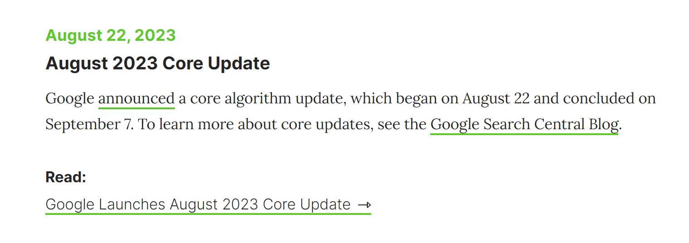Open the Google Search Central Blog link
689x243 pixels.
[x=524, y=124]
